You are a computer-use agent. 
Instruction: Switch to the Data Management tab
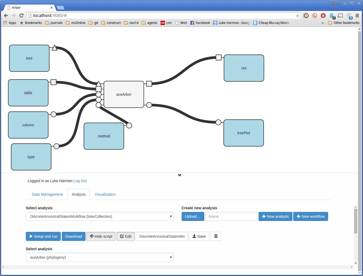point(47,194)
